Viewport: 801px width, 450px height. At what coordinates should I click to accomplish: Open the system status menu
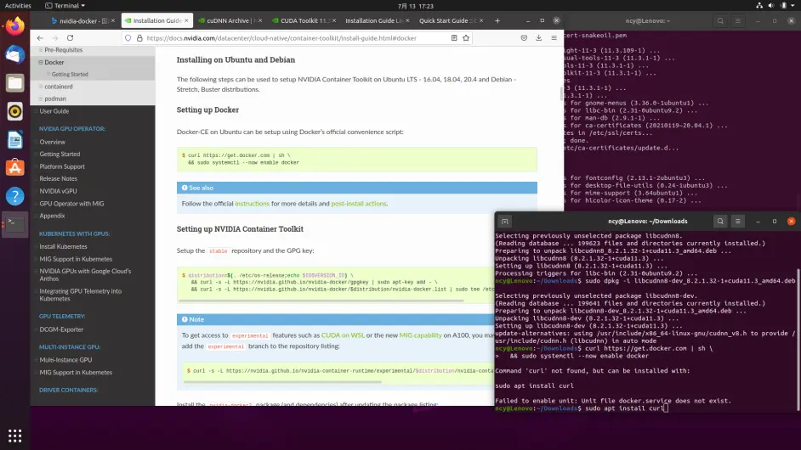(x=776, y=6)
